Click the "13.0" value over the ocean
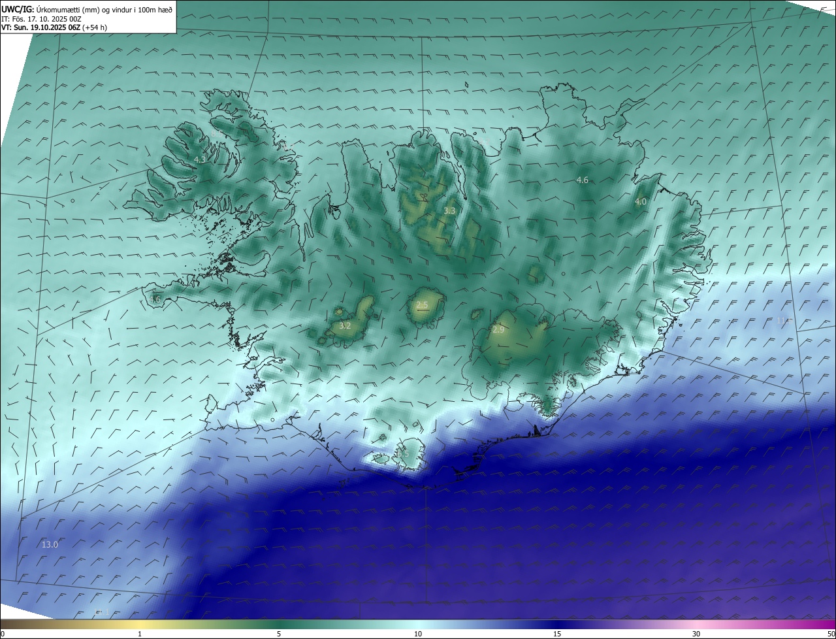836x639 pixels. (50, 544)
